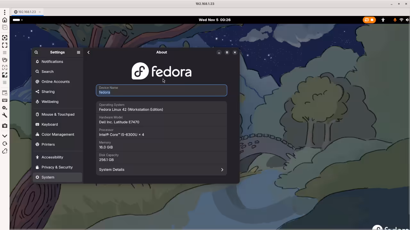Open the hamburger menu in Settings
Screen dimensions: 410x230
tap(78, 52)
